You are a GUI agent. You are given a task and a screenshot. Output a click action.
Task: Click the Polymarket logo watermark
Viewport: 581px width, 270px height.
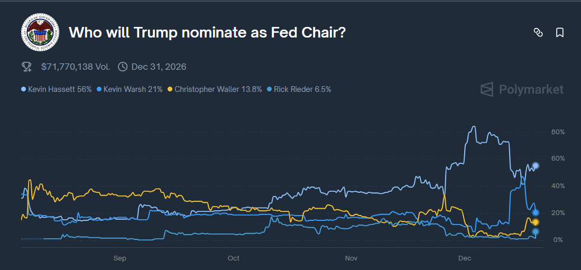(522, 89)
